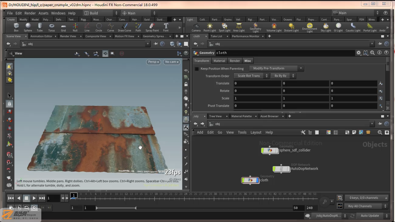Enable Keep Position When Parenting checkbox
The width and height of the screenshot is (395, 222).
[x=197, y=69]
